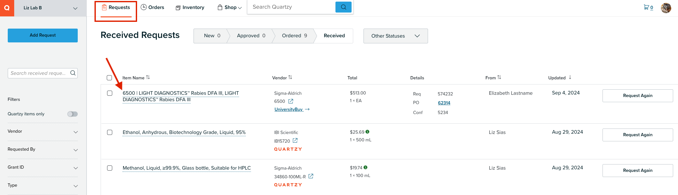Expand the Vendor filter

43,131
